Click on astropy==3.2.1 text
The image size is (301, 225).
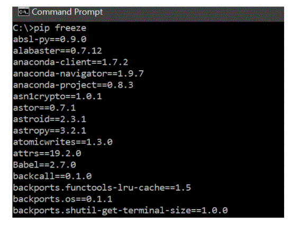50,130
